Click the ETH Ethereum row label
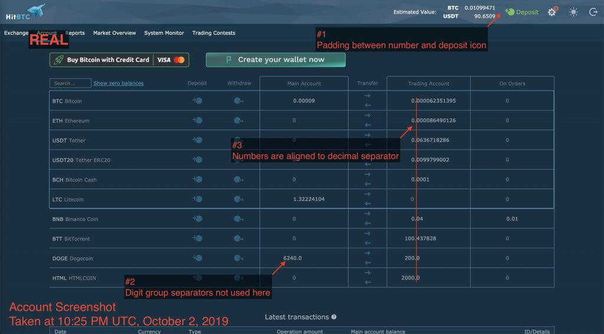Screen dimensions: 604x334 point(71,121)
